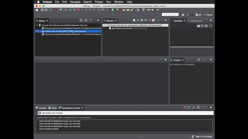Select the http://localhost:9876 URL
This screenshot has width=248, height=139.
(49, 129)
